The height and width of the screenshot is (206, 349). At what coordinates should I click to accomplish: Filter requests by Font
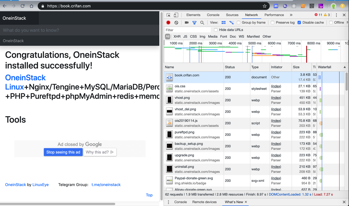pos(224,36)
